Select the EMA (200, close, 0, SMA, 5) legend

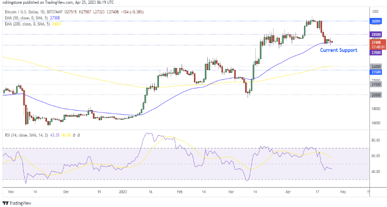[27, 24]
